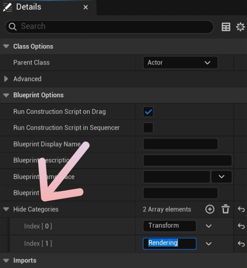Click the Rendering field in Index 1
This screenshot has height=268, width=247.
click(170, 243)
